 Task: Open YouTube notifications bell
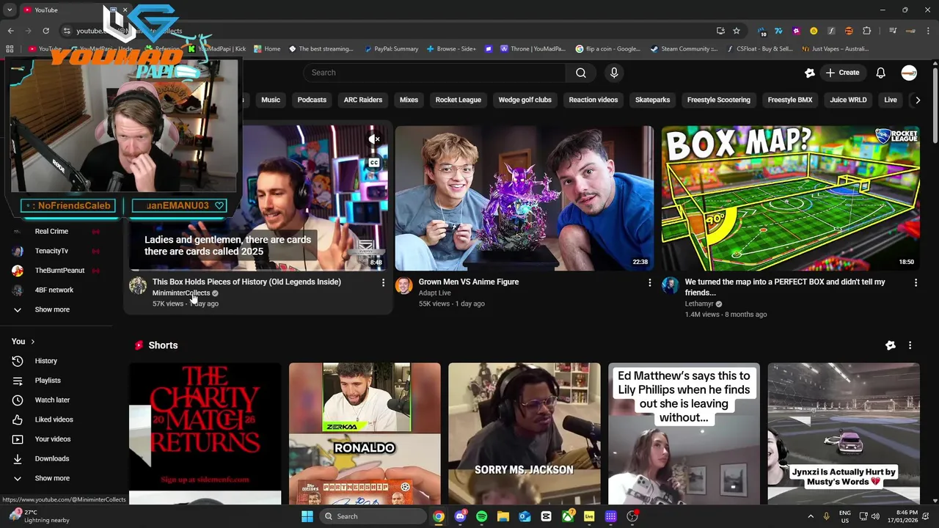tap(880, 73)
